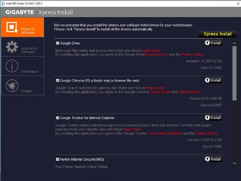The width and height of the screenshot is (241, 181).
Task: Select the Application Software gear icon
Action: click(x=12, y=47)
